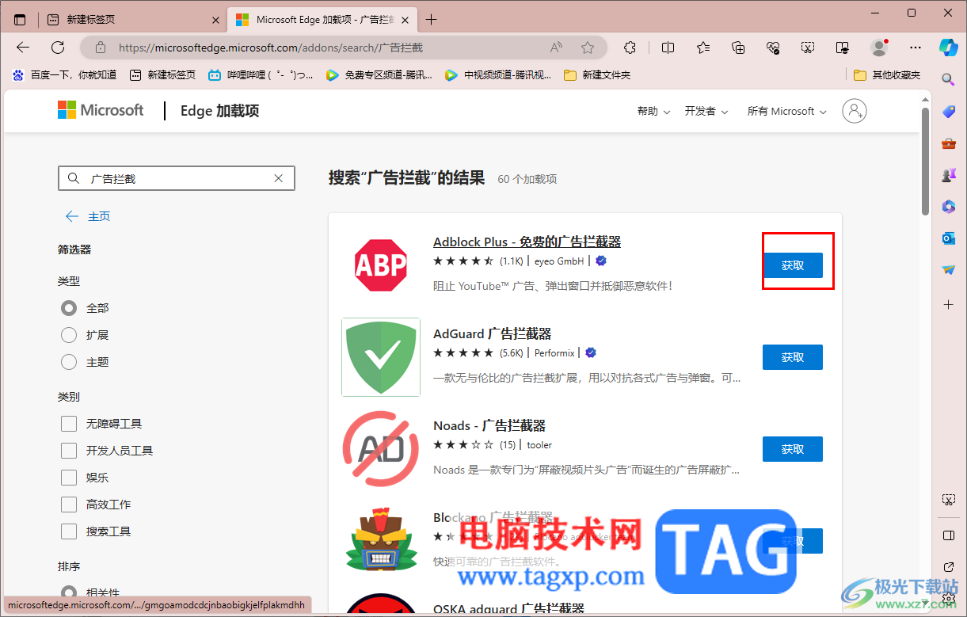Open sidebar search icon
The image size is (967, 617).
coord(948,79)
